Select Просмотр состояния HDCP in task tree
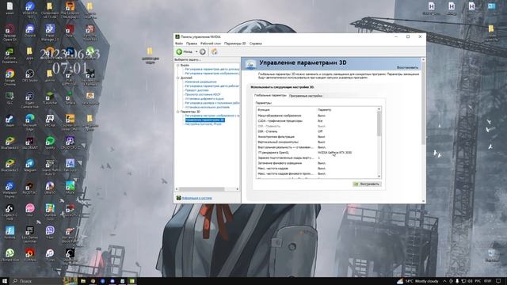 click(203, 95)
